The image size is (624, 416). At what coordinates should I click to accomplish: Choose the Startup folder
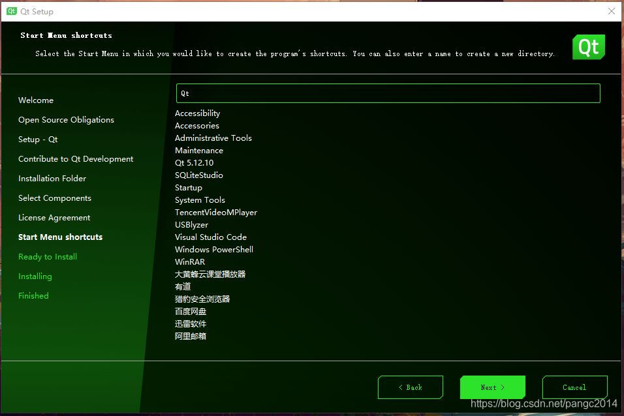[189, 188]
